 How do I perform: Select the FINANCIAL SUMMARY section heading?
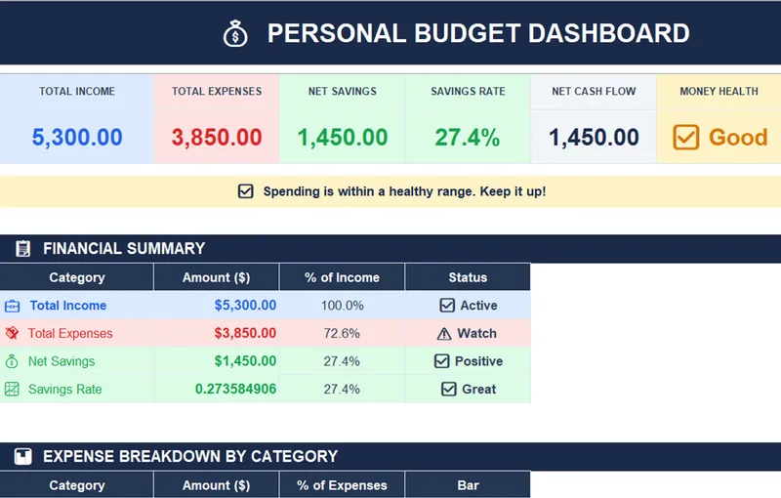point(124,248)
